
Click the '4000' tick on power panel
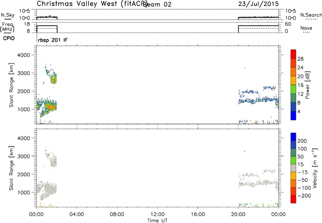pyautogui.click(x=24, y=55)
